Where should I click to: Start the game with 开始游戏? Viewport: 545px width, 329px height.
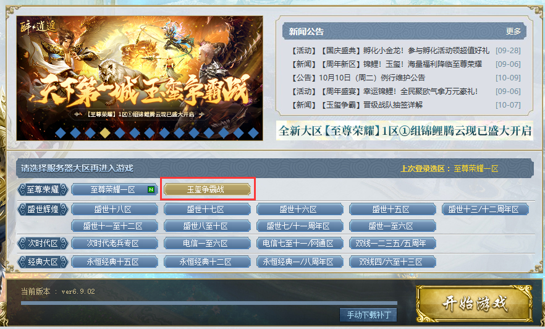[x=475, y=304]
